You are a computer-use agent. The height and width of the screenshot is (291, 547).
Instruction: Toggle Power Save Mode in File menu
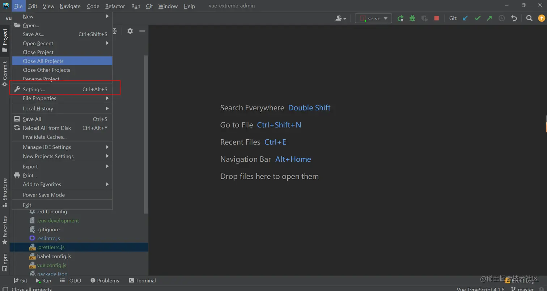(62, 195)
